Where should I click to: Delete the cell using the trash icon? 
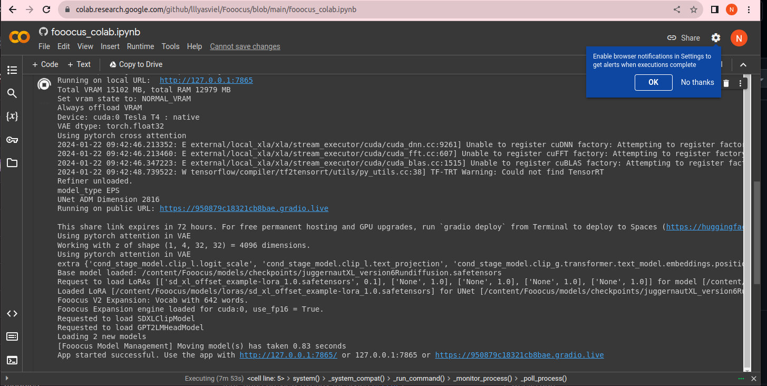coord(726,83)
